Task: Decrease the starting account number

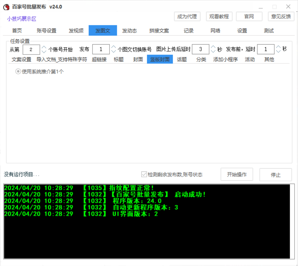Action: tap(44, 52)
